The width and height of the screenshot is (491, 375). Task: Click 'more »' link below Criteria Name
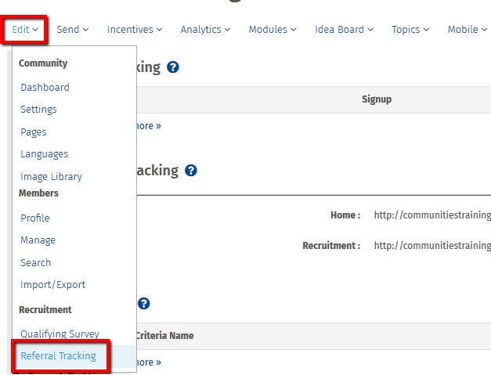click(x=149, y=362)
